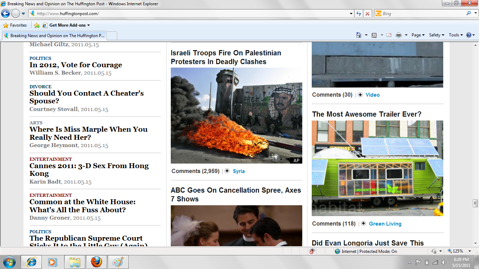Click author name George Heymont
This screenshot has width=479, height=269.
(54, 145)
